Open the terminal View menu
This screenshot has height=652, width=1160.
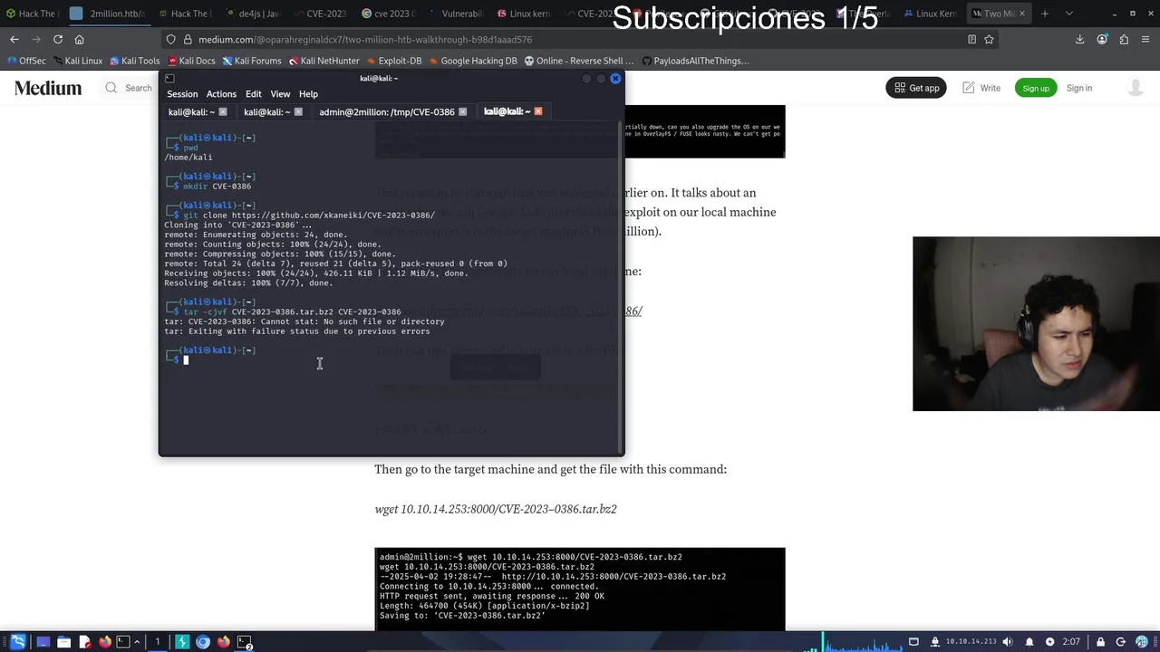[280, 94]
